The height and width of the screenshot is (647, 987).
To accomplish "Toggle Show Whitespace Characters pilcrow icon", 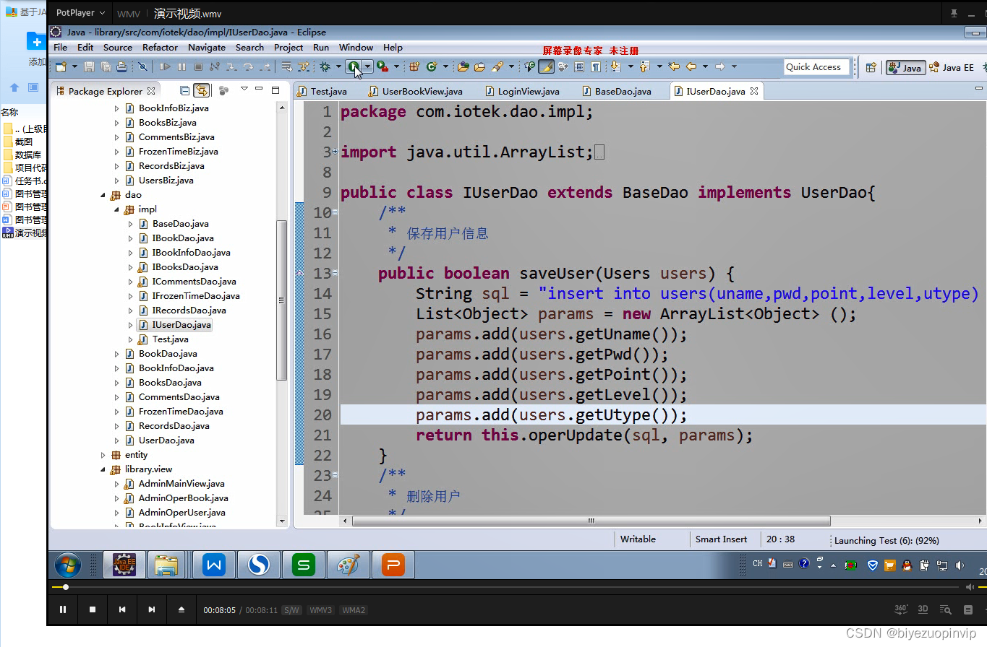I will pyautogui.click(x=596, y=66).
